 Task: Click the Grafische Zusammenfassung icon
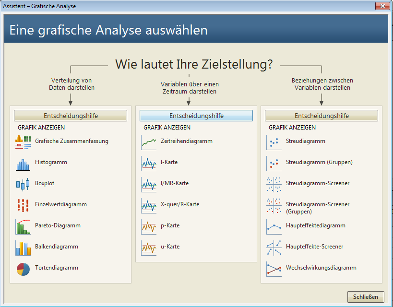tap(23, 142)
